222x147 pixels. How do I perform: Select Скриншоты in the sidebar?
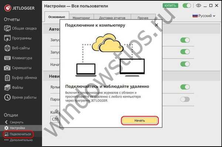[x=22, y=68]
